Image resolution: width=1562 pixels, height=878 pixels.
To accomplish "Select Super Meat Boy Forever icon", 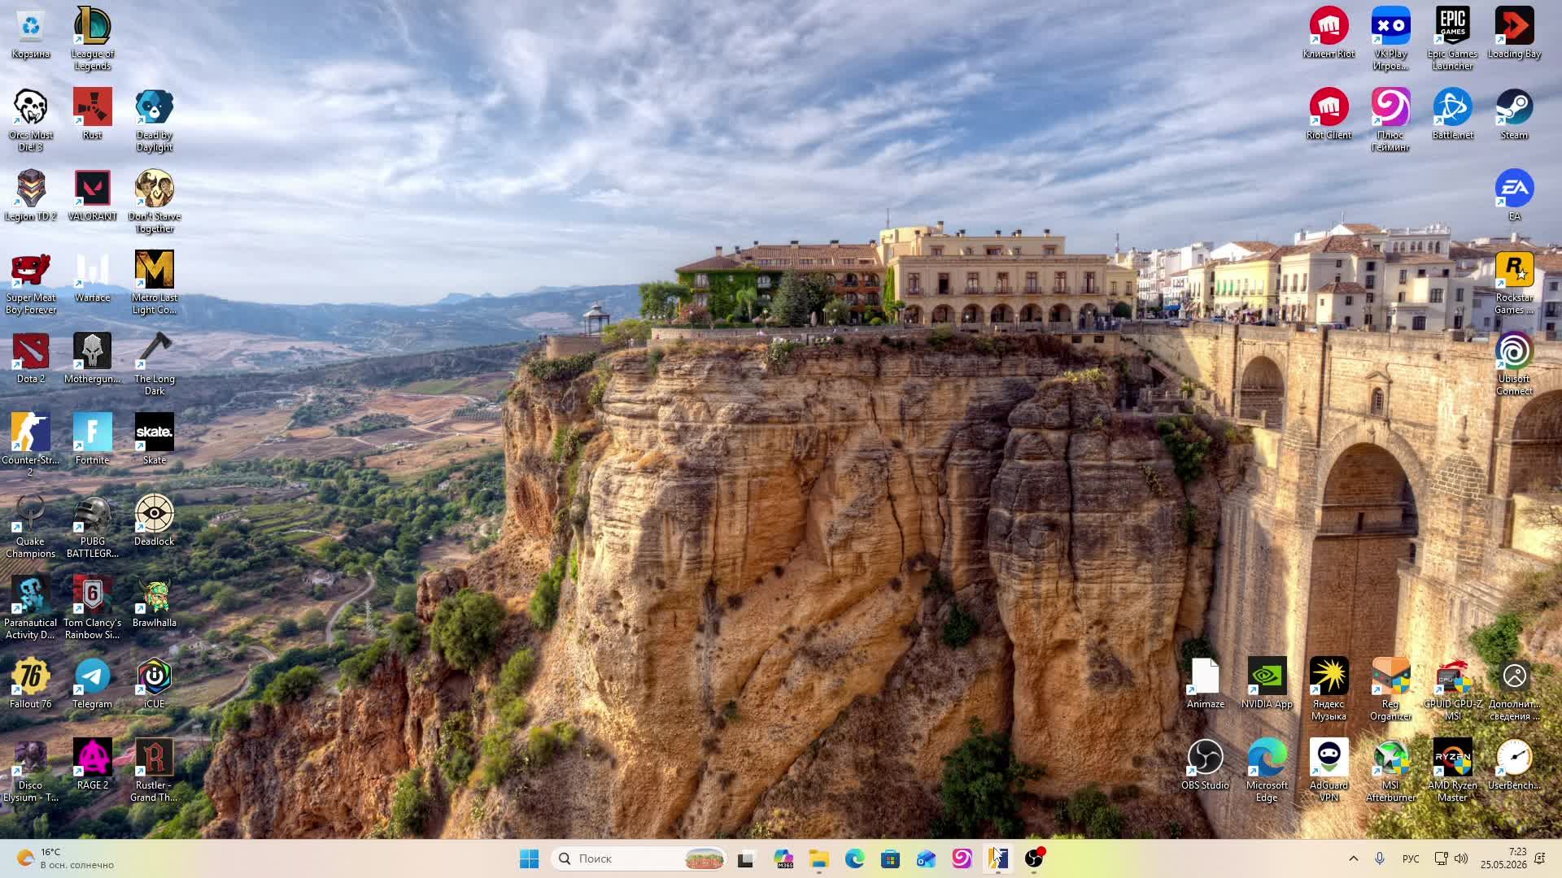I will point(31,283).
